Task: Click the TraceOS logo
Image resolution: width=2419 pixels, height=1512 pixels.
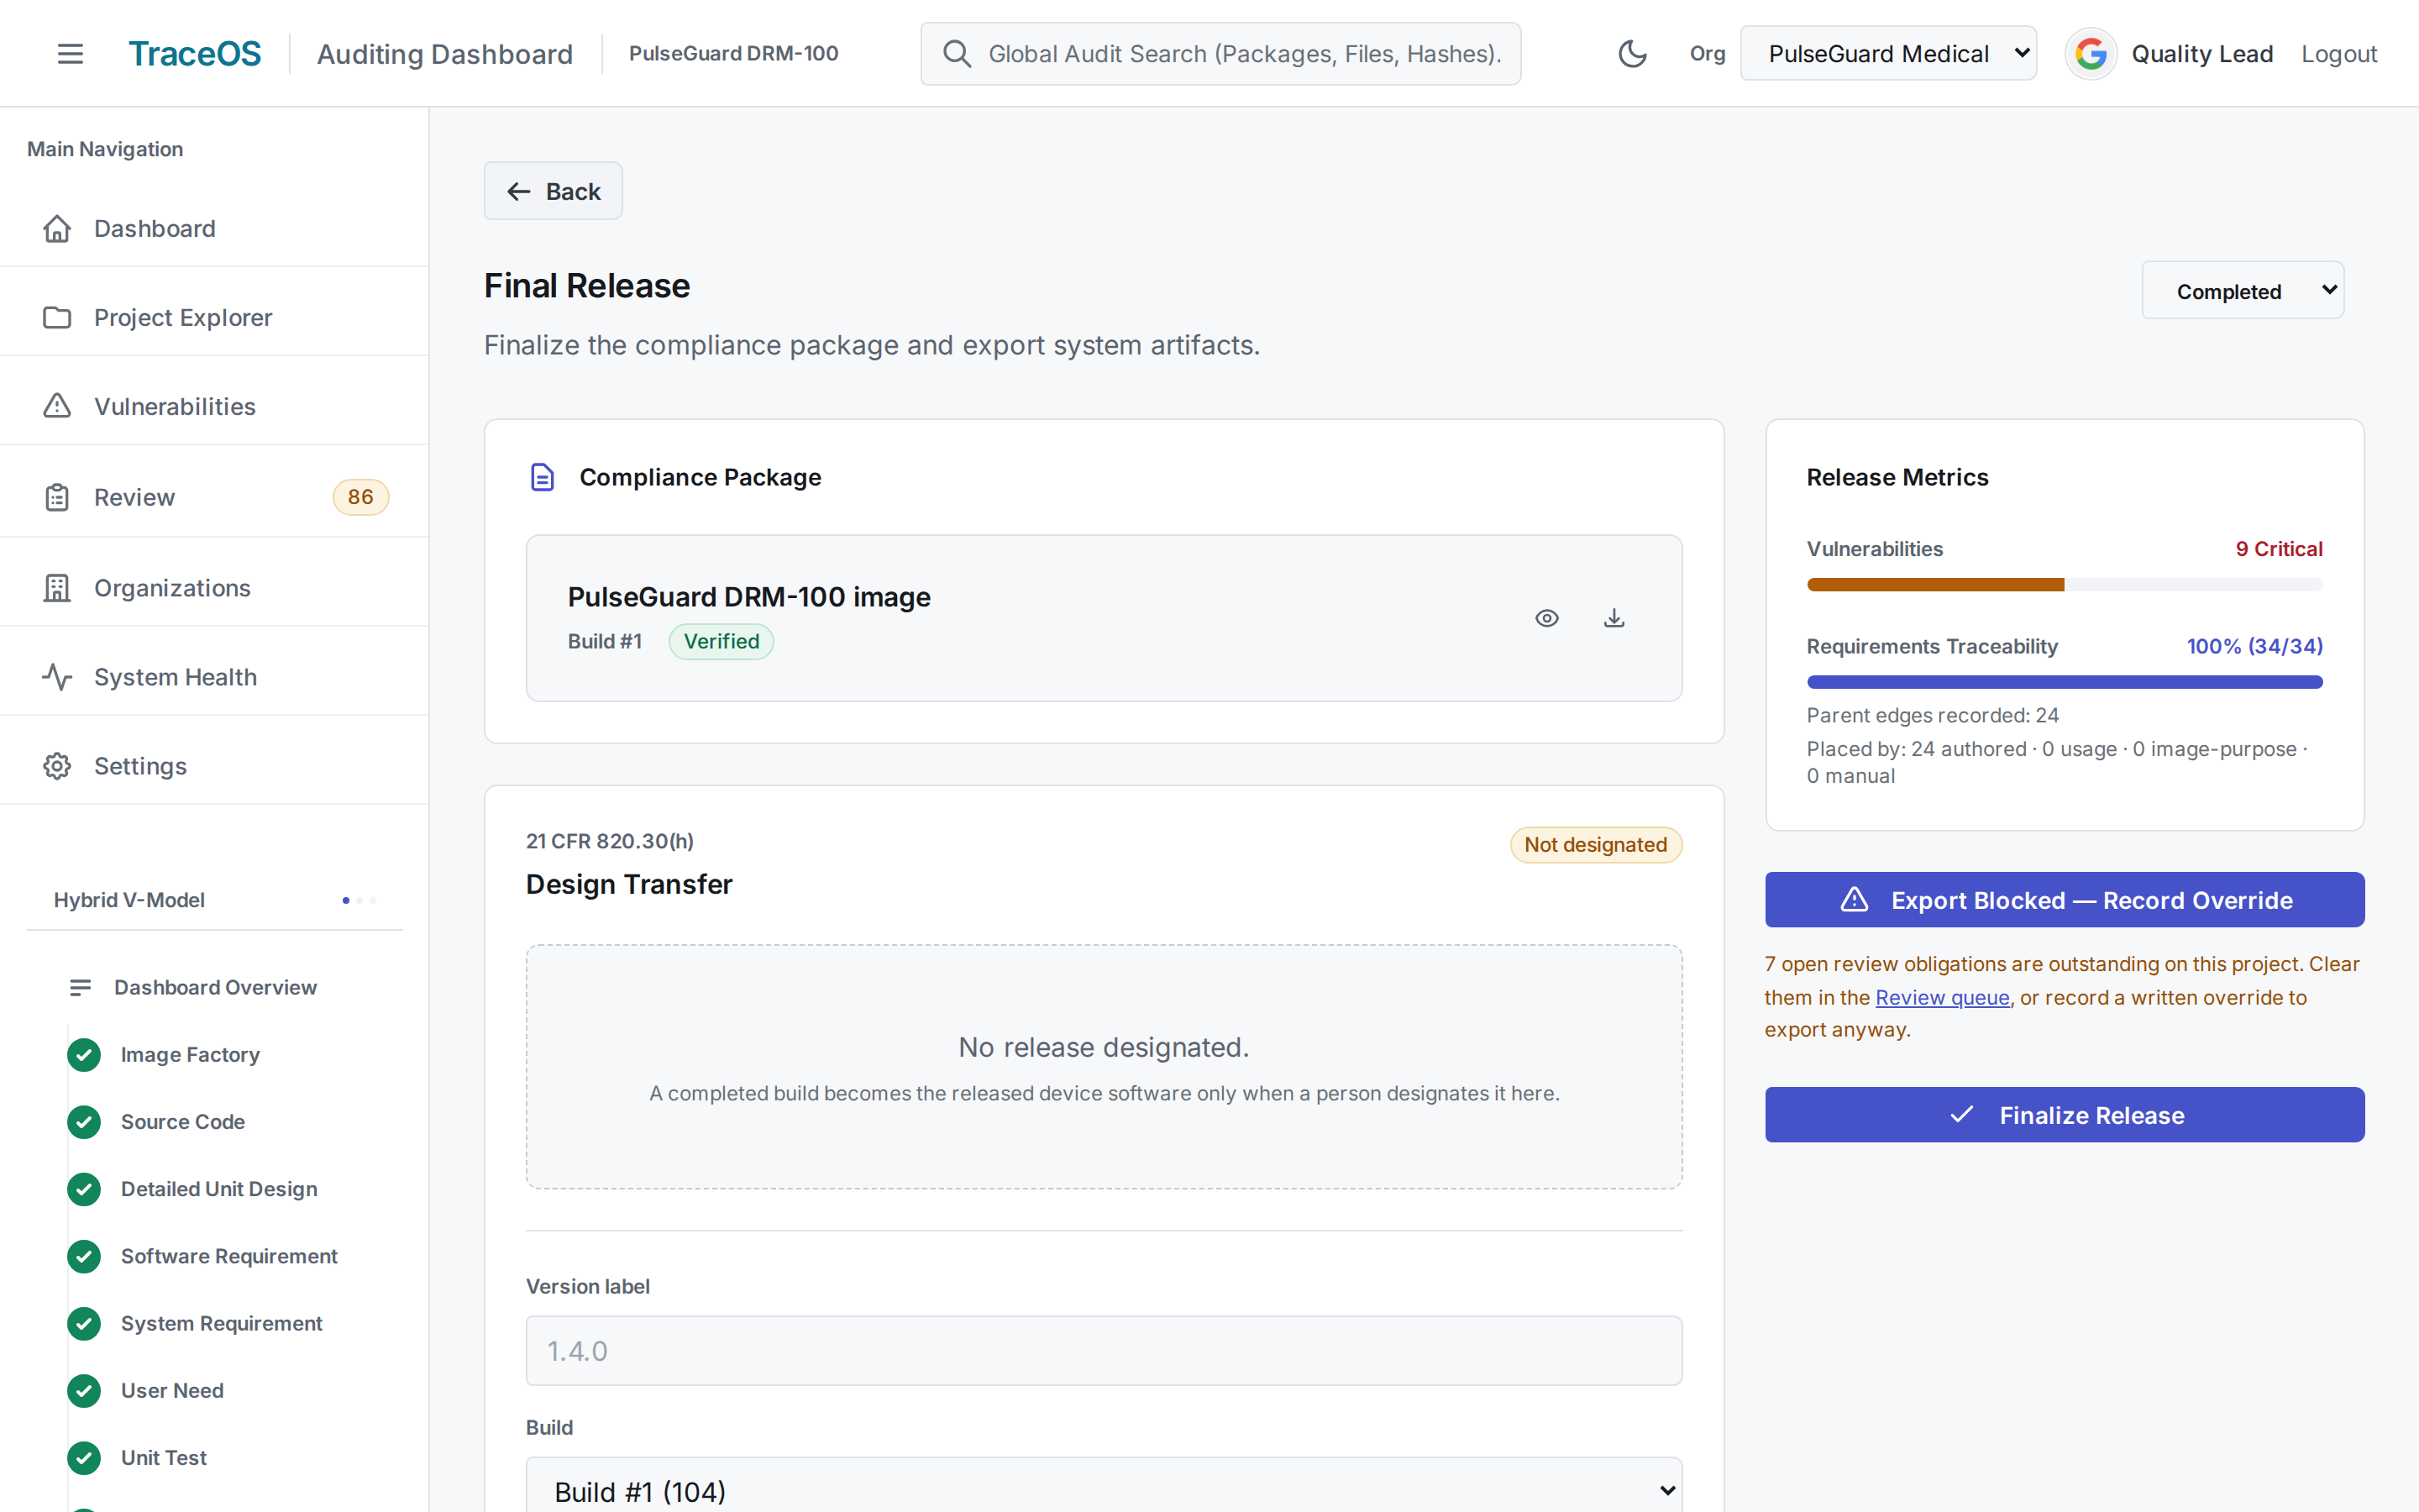Action: 195,54
